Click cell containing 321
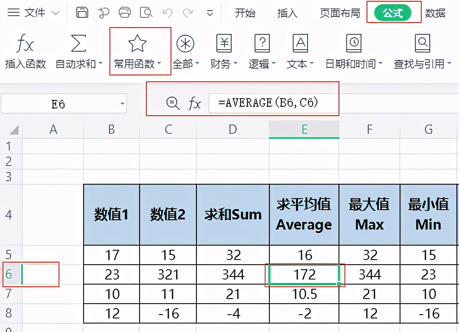This screenshot has height=332, width=459. 168,274
